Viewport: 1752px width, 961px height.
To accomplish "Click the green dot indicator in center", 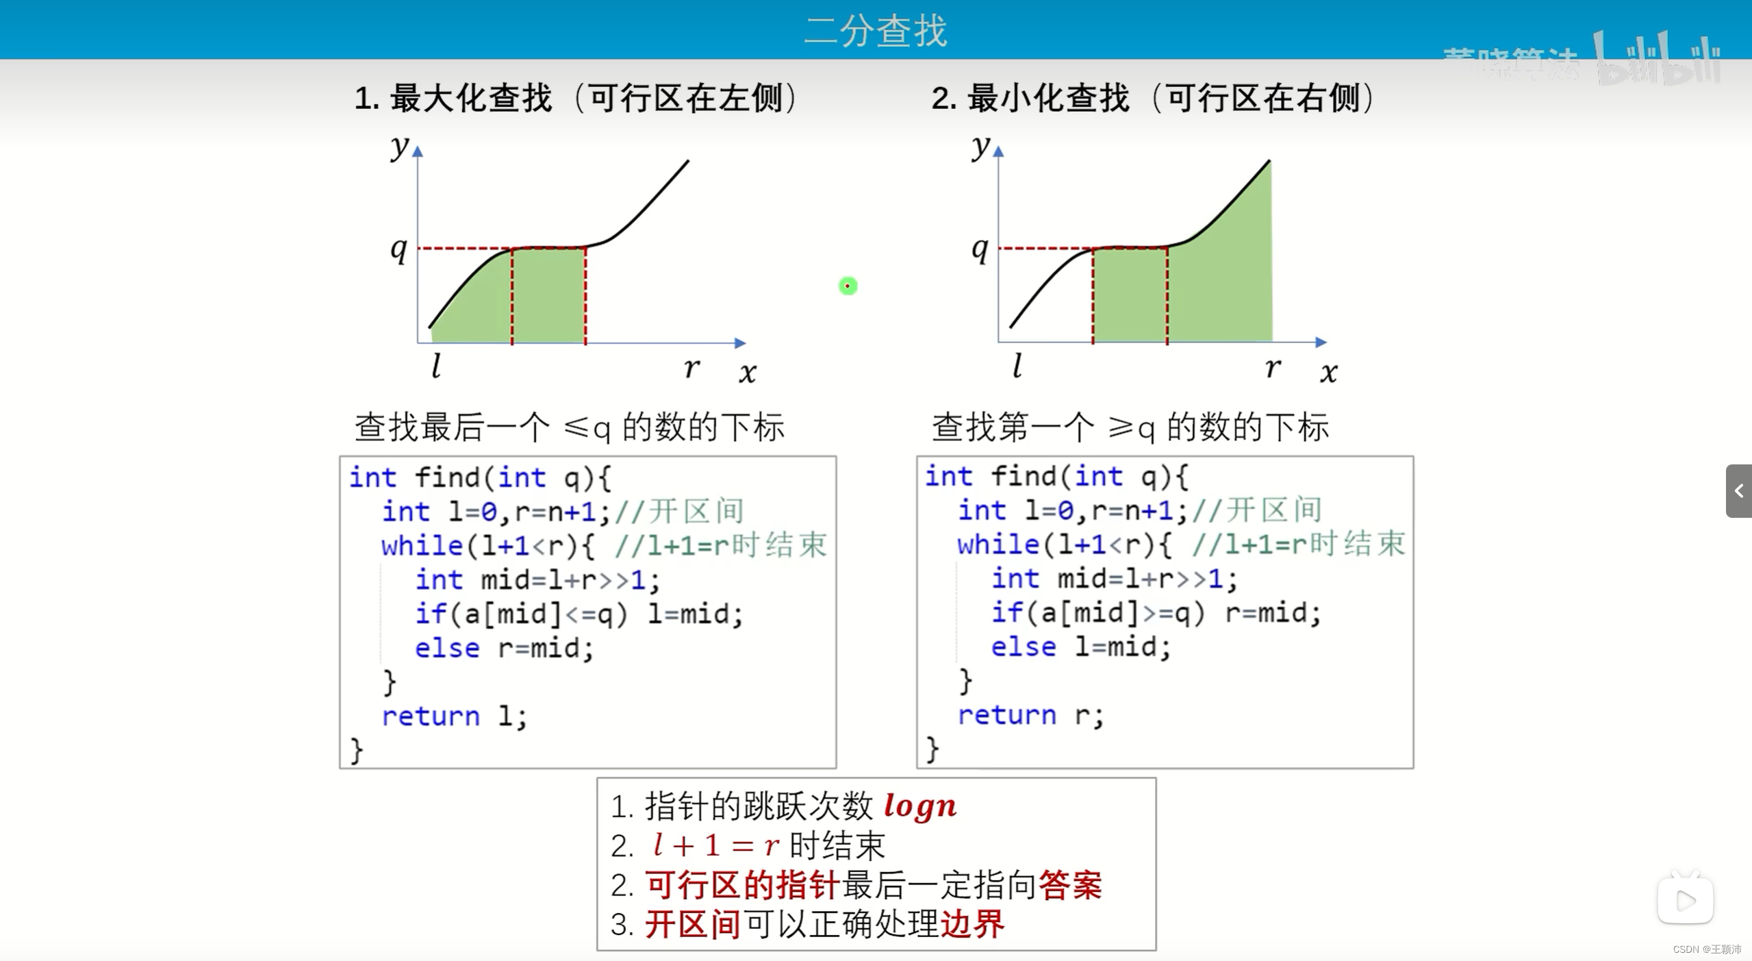I will (x=847, y=285).
